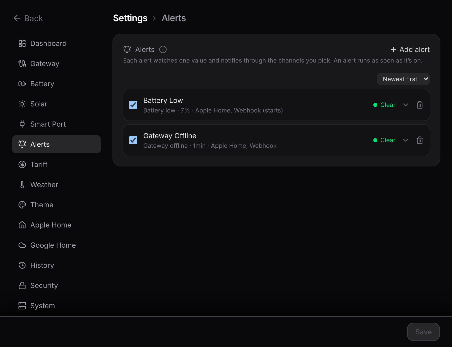Navigate to the Security section
The image size is (452, 347).
56,285
